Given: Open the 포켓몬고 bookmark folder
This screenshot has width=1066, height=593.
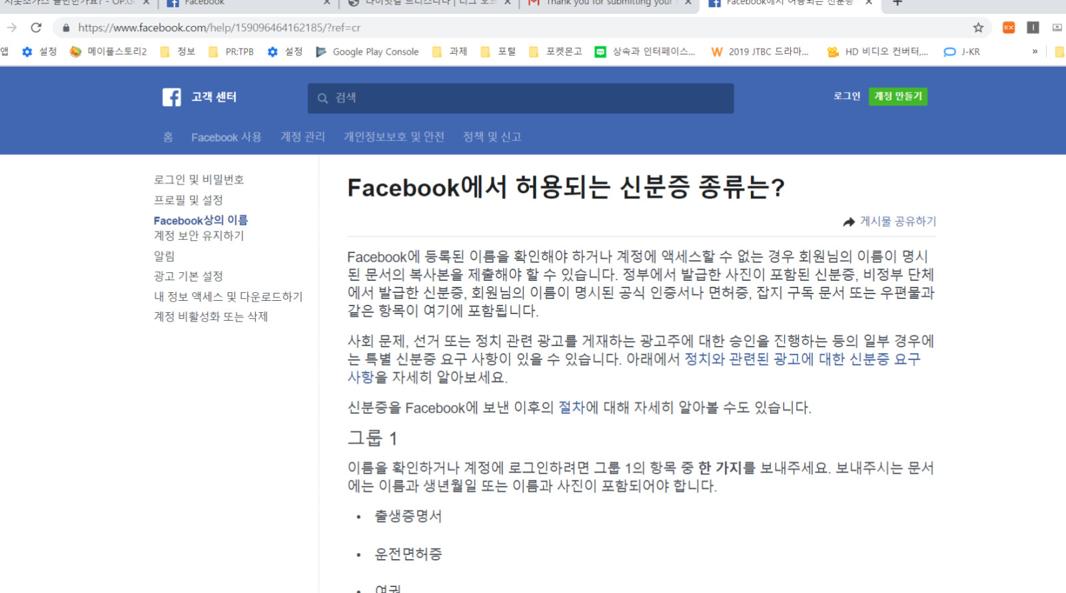Looking at the screenshot, I should 556,52.
